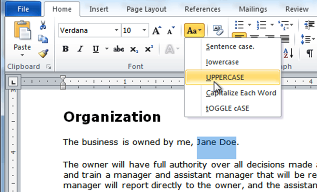Toggle Justify text alignment

coord(285,39)
